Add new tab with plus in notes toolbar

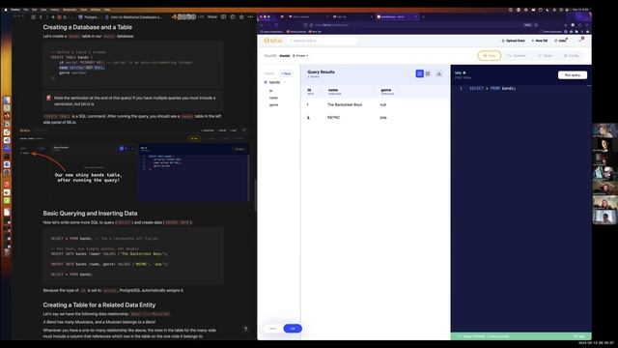coord(53,17)
